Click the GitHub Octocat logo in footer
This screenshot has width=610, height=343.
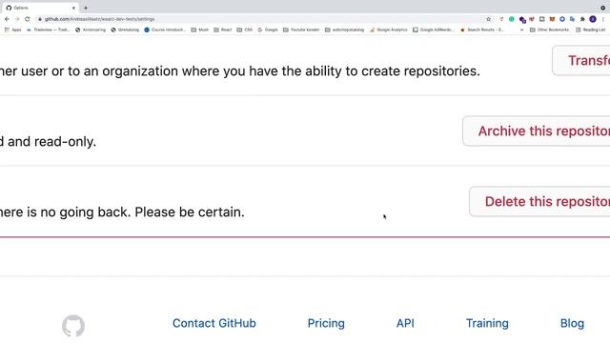coord(73,326)
